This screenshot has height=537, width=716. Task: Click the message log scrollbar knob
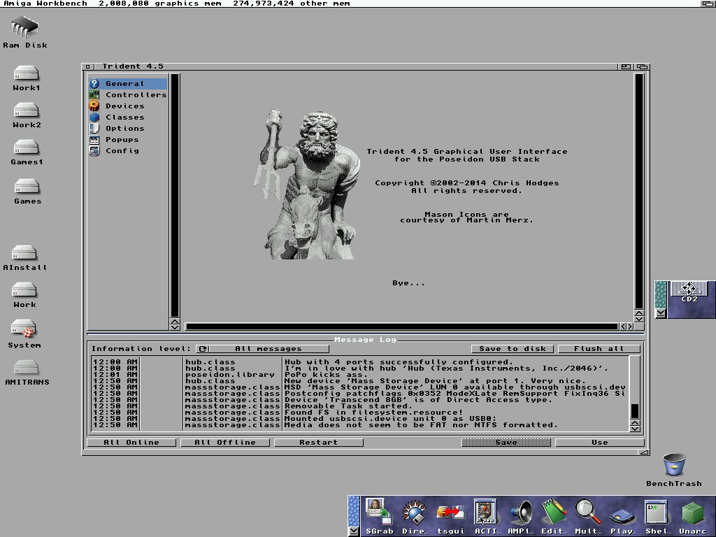click(x=635, y=411)
